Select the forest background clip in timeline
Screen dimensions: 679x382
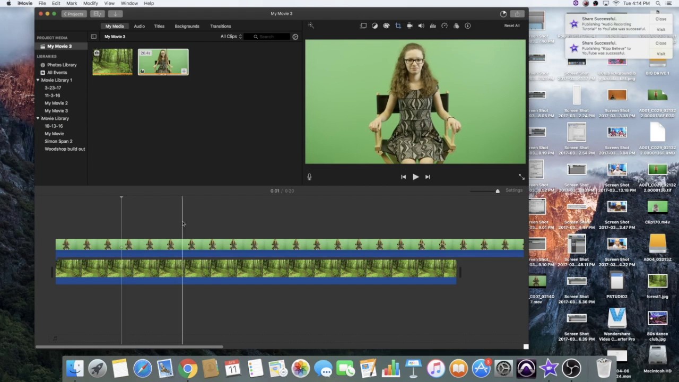256,272
